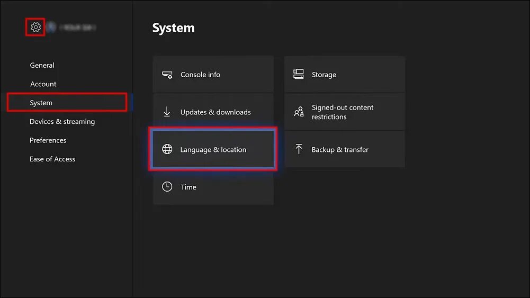Viewport: 530px width, 298px height.
Task: Click the Console info icon
Action: (x=167, y=75)
